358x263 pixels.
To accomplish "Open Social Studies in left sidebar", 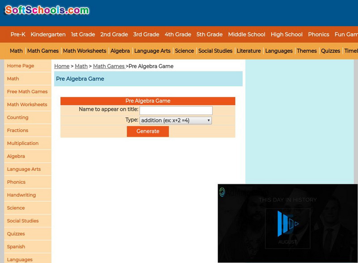I will [28, 221].
